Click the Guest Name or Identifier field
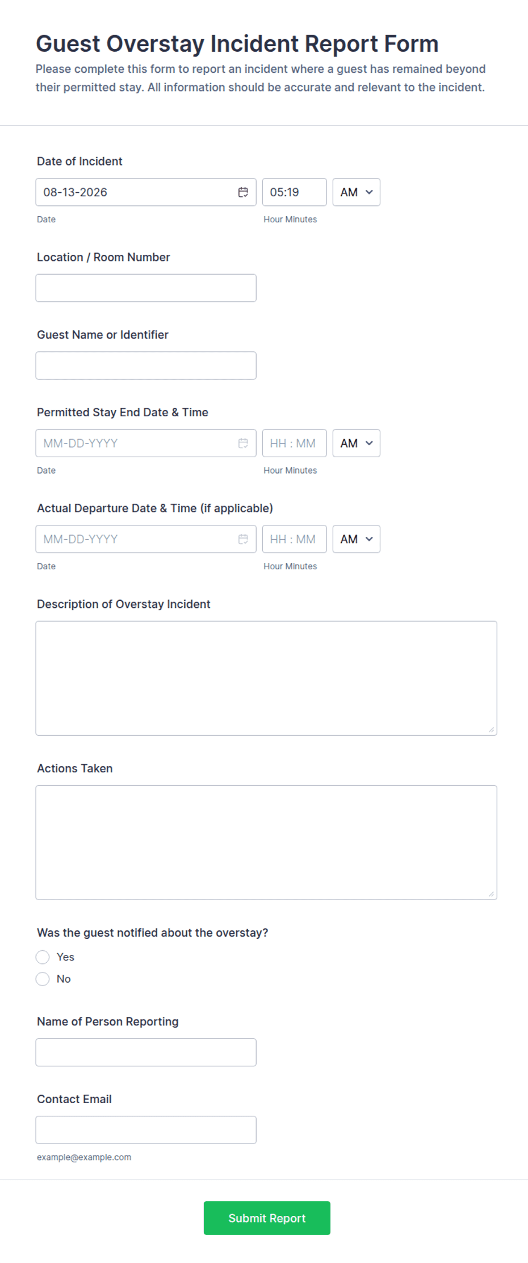 (x=146, y=366)
